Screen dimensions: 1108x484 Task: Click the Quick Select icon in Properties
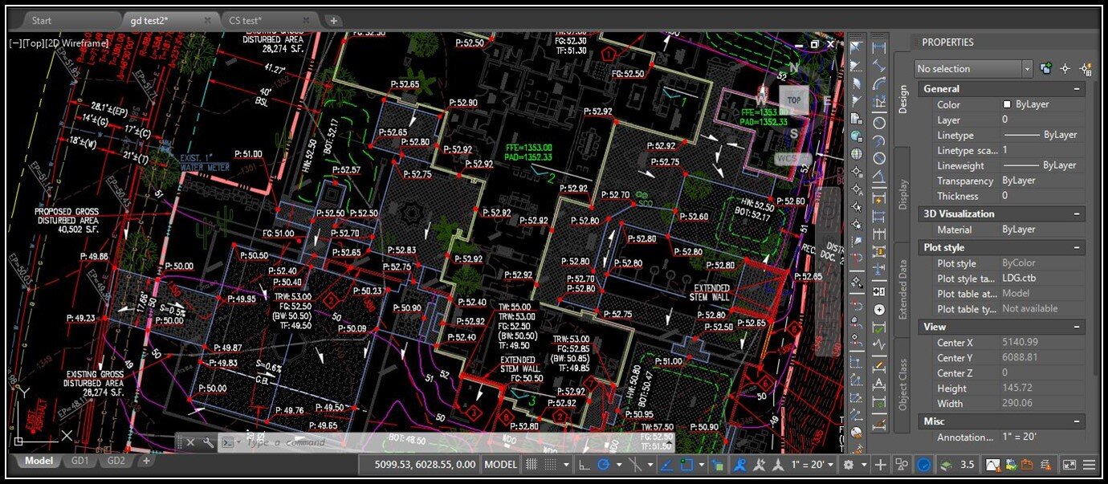[1087, 69]
